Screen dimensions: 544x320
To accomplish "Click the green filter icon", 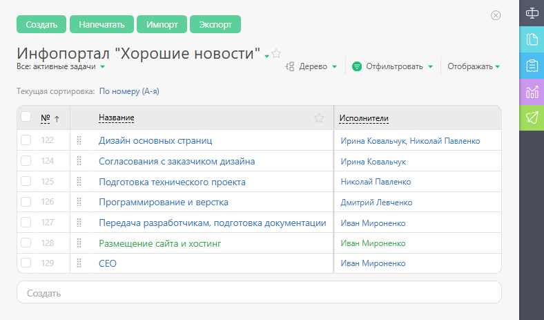I will click(x=357, y=66).
